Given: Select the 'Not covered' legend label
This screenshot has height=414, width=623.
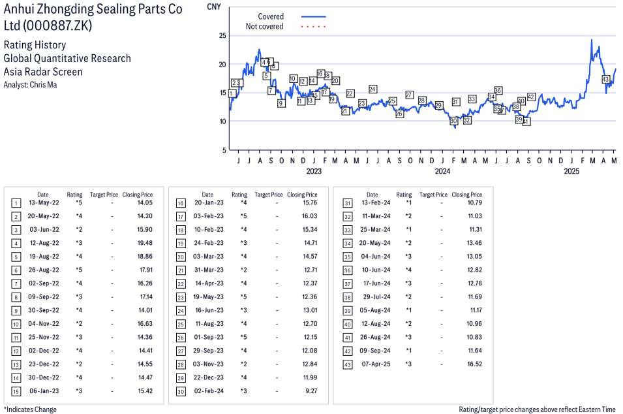Looking at the screenshot, I should coord(265,27).
